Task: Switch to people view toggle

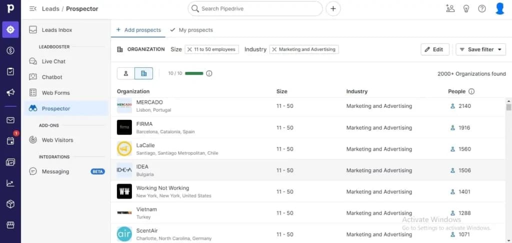Action: [x=126, y=73]
